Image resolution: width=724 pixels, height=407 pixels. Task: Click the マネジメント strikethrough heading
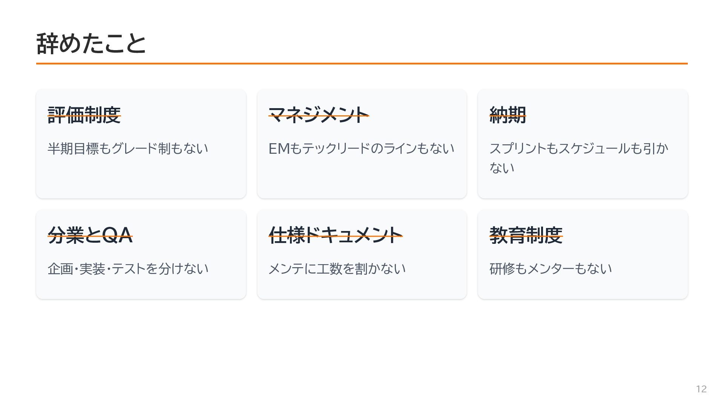[x=319, y=115]
